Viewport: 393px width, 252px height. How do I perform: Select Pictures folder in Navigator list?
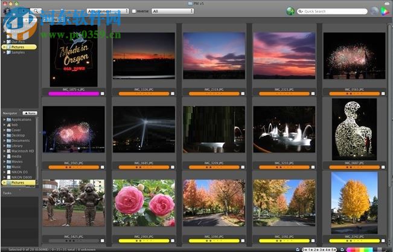19,183
